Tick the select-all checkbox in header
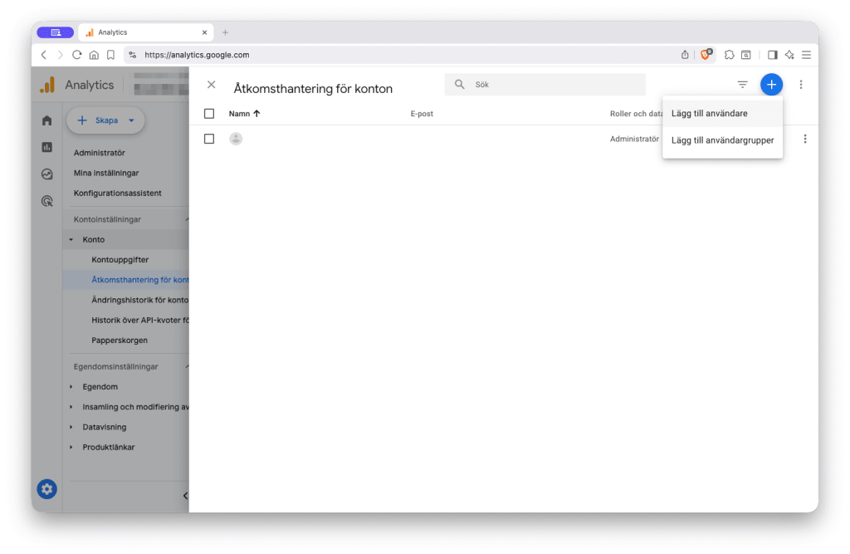 [209, 114]
